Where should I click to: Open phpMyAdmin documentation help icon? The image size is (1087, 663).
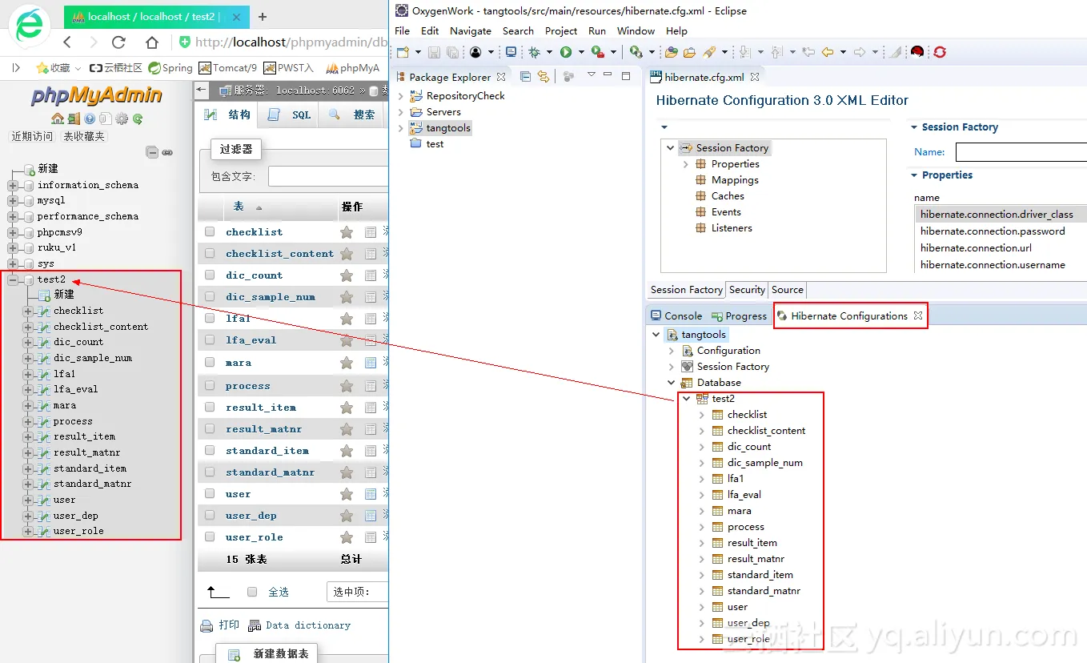90,119
